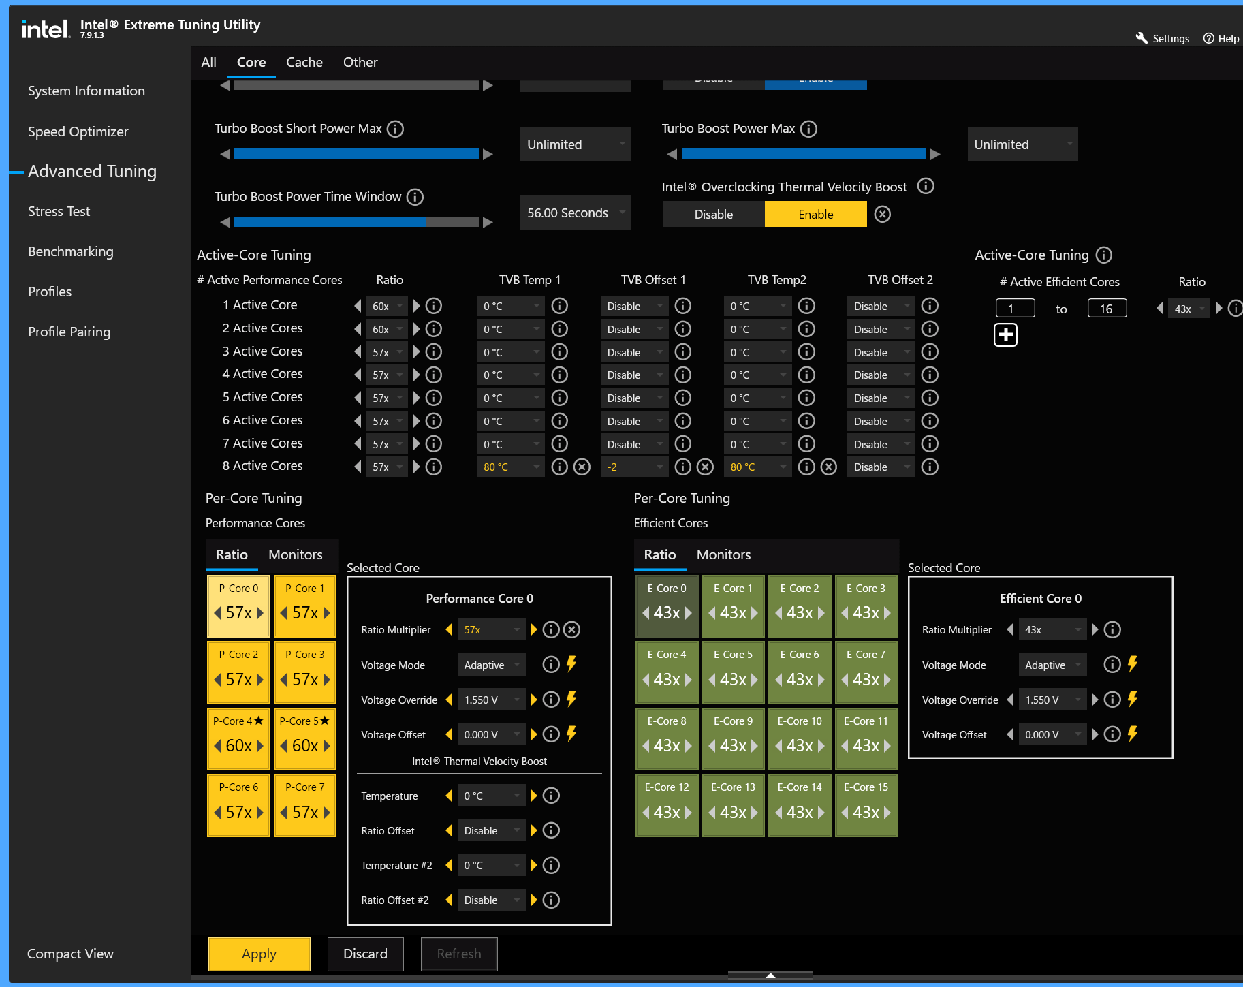Add a new Active Efficient Cores range
The image size is (1243, 987).
pos(1005,335)
